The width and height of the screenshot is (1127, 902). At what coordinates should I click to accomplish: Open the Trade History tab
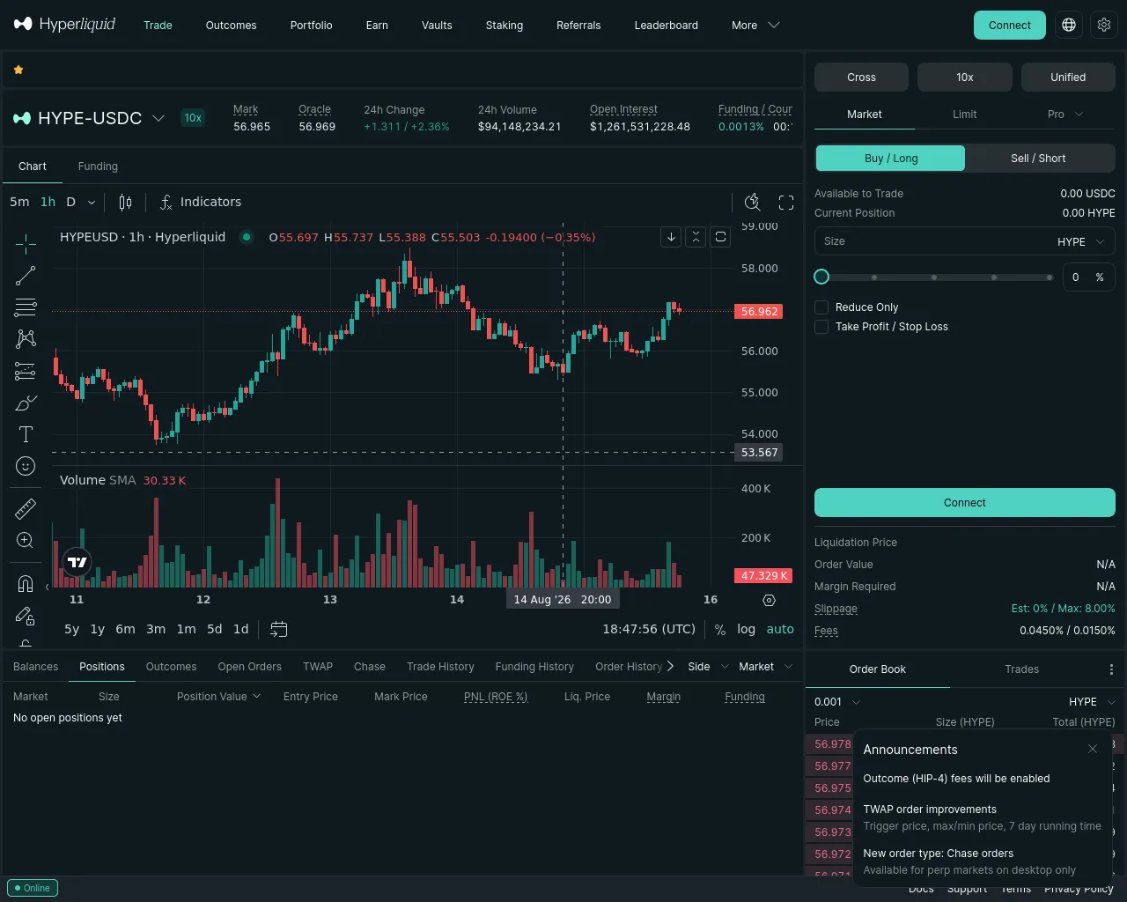point(440,667)
